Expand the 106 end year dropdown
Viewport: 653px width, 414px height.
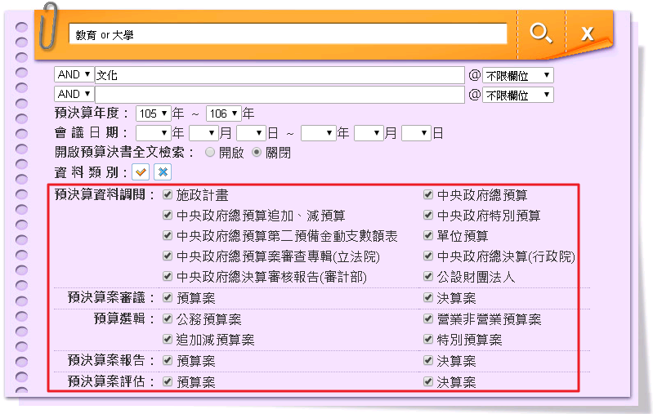223,114
